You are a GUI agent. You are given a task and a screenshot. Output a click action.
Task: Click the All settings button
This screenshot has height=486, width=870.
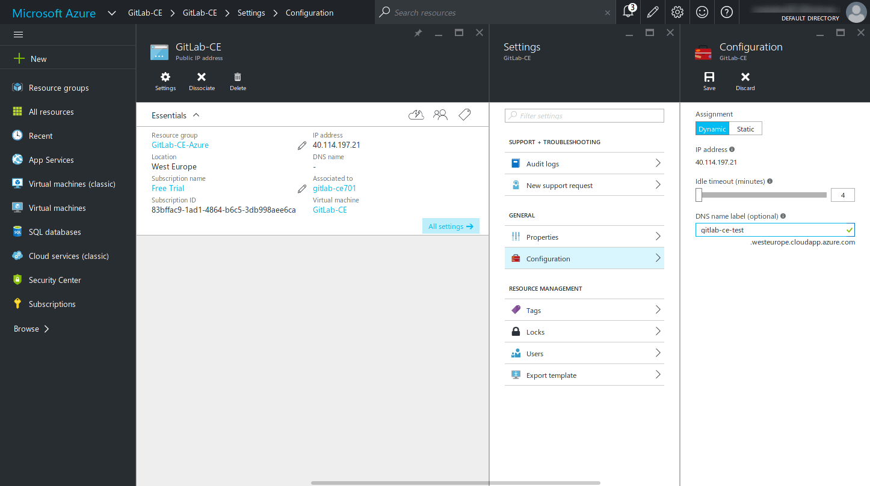(451, 226)
